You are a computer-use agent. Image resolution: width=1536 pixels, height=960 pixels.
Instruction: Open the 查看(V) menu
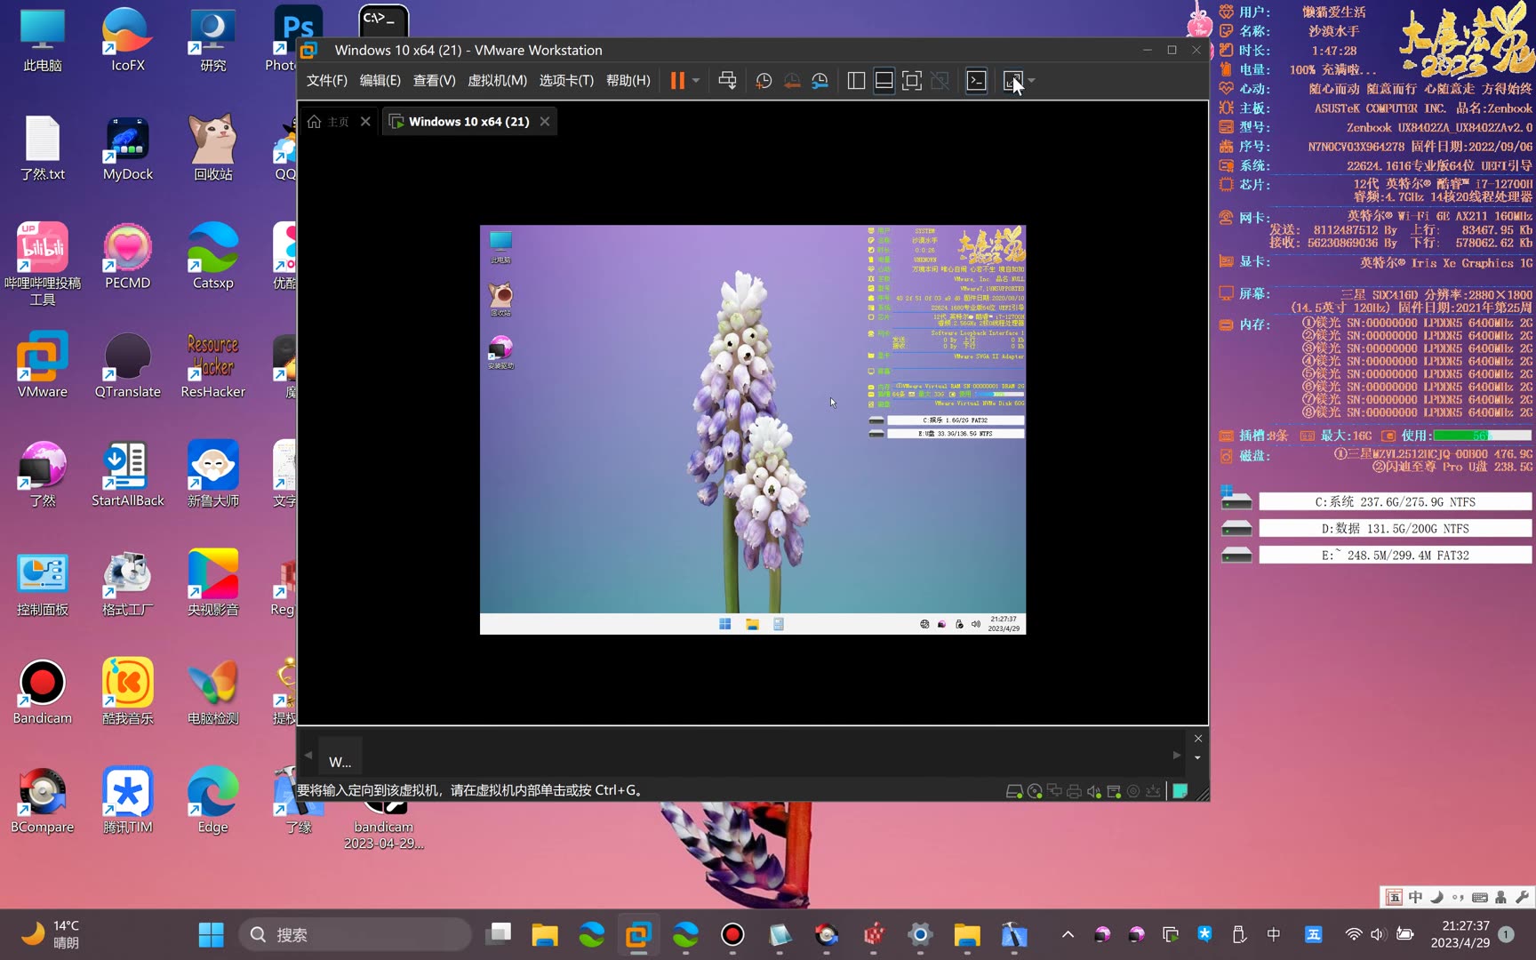[x=435, y=81]
